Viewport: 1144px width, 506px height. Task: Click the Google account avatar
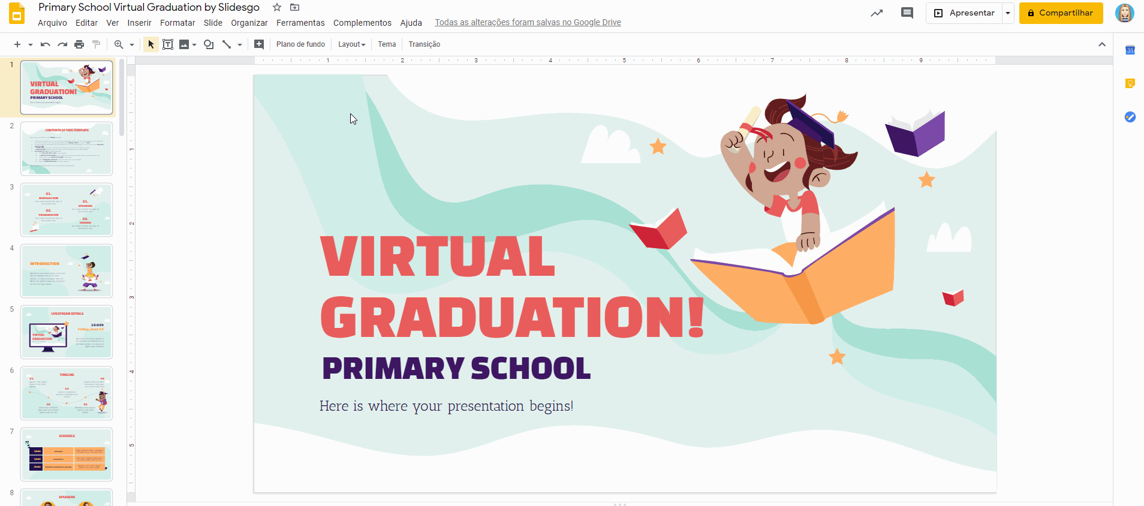tap(1124, 13)
